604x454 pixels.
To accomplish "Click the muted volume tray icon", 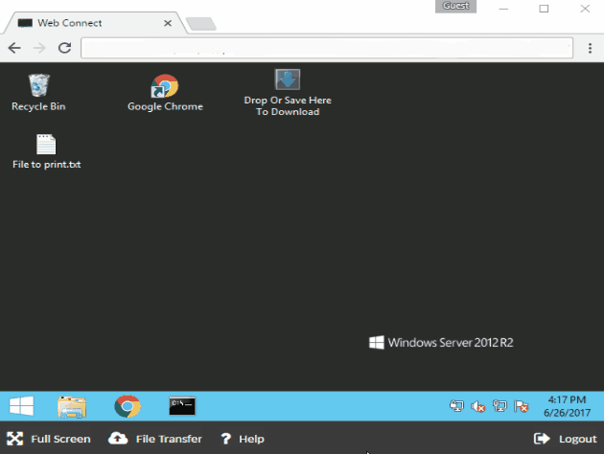I will pyautogui.click(x=478, y=406).
